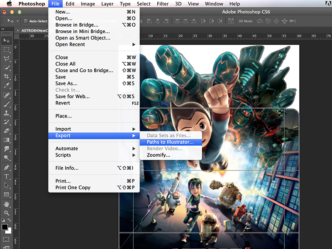Viewport: 332px width, 249px height.
Task: Expand the Scripts submenu
Action: pos(94,155)
